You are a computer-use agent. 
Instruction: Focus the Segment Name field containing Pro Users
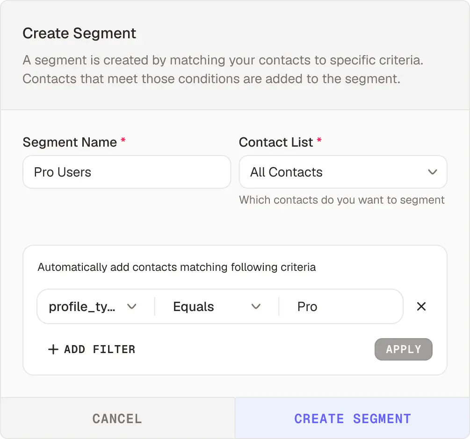coord(127,172)
